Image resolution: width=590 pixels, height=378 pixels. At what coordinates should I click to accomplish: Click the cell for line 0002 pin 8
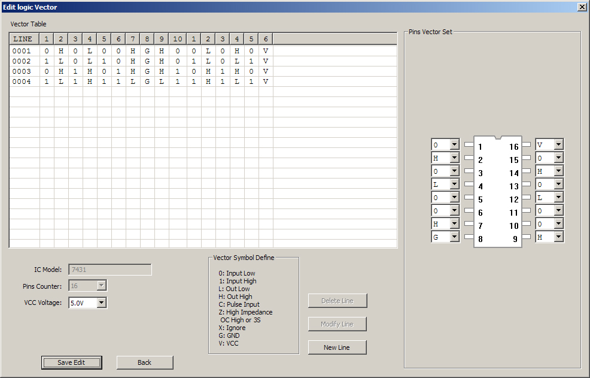(x=147, y=62)
